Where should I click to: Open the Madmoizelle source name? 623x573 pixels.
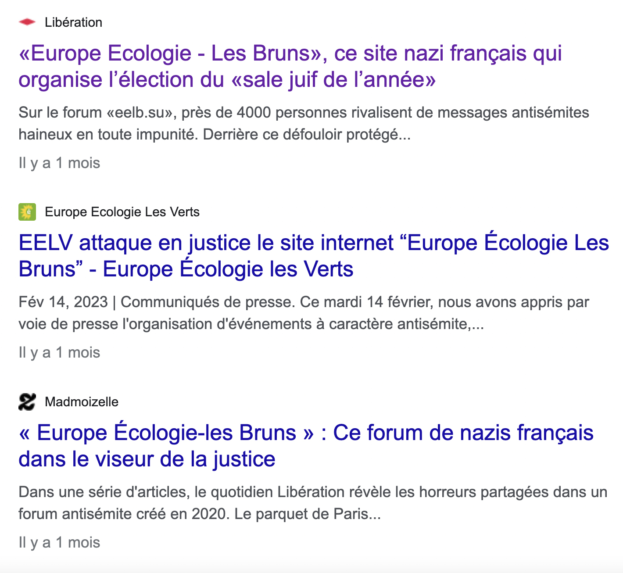click(82, 402)
